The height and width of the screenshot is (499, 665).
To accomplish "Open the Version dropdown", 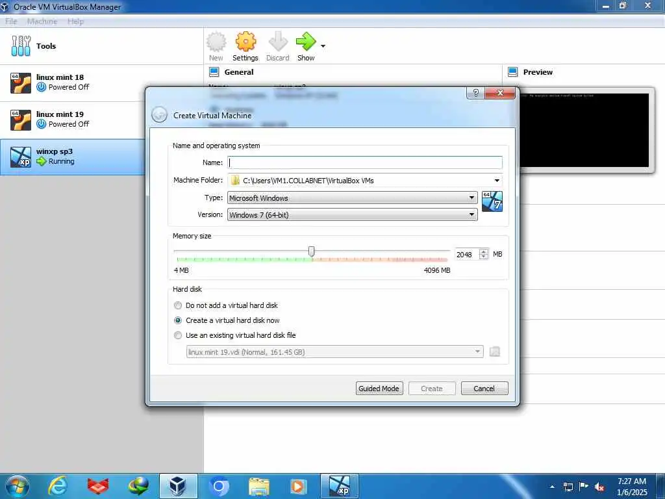I will coord(352,214).
